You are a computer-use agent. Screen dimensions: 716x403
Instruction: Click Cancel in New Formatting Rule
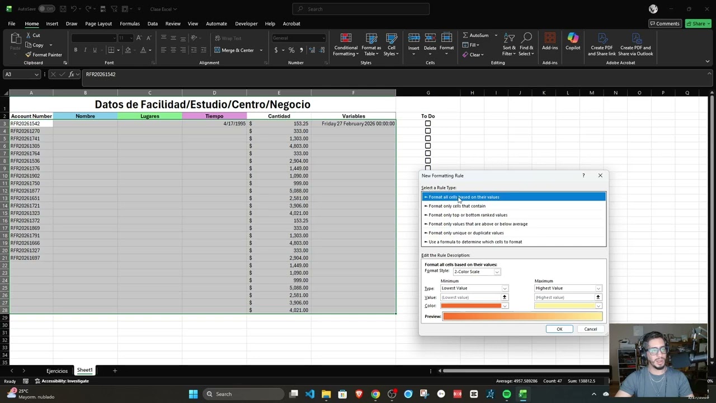click(x=590, y=329)
